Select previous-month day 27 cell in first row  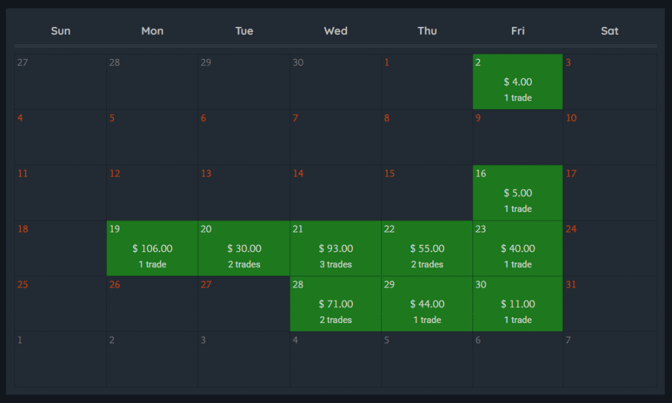(x=60, y=82)
